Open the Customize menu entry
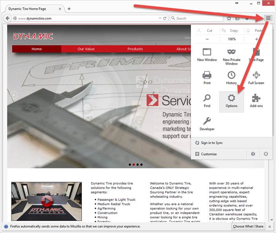The image size is (276, 233). [x=209, y=154]
